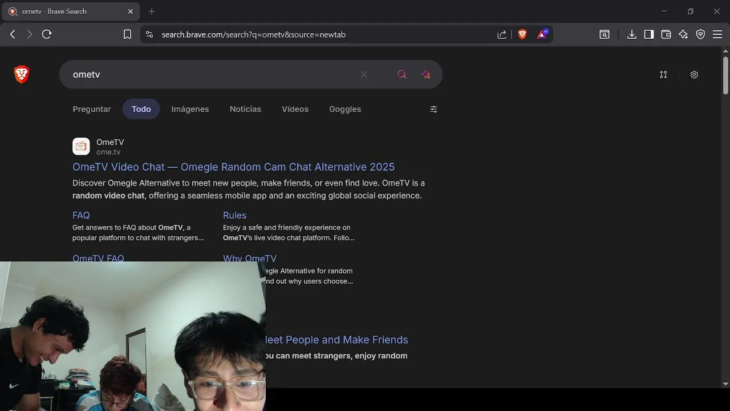The height and width of the screenshot is (411, 730).
Task: Click the Brave logo beside the search box
Action: coord(22,74)
